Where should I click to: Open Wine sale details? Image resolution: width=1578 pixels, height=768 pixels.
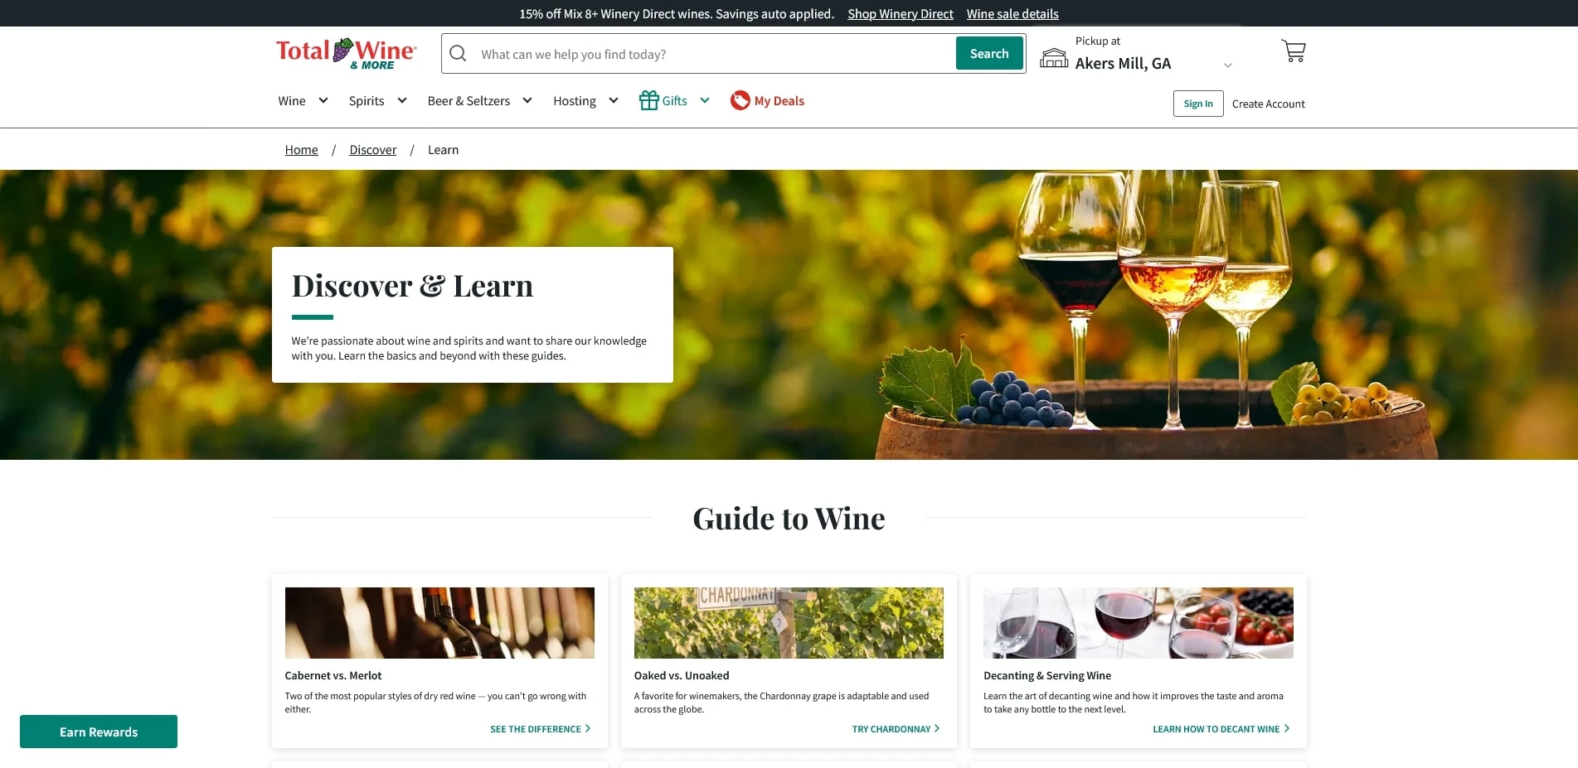coord(1012,13)
